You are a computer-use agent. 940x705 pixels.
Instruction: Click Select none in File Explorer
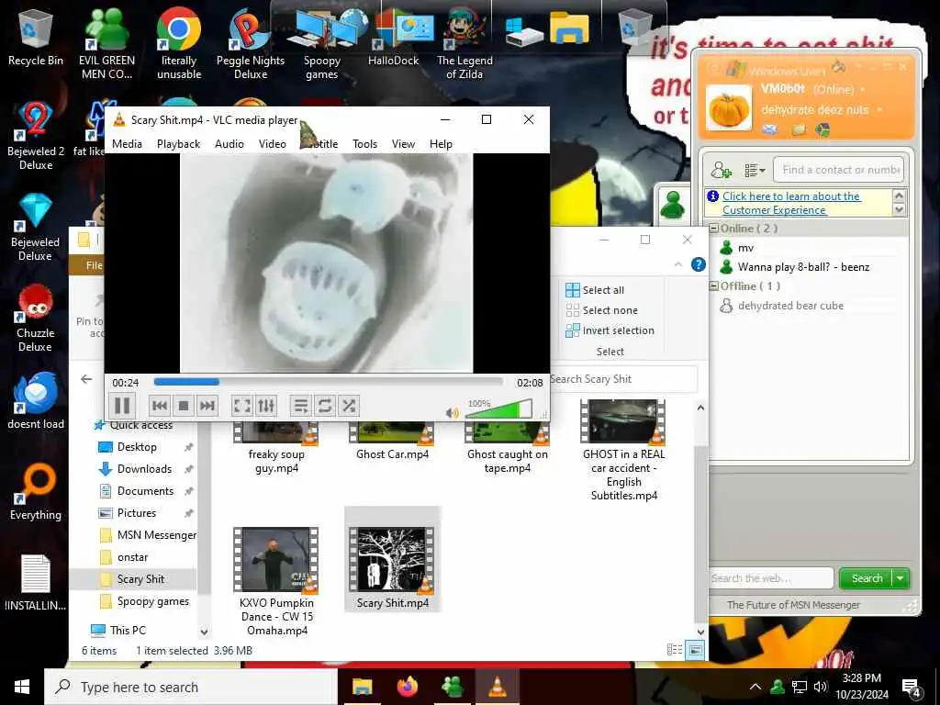coord(602,310)
